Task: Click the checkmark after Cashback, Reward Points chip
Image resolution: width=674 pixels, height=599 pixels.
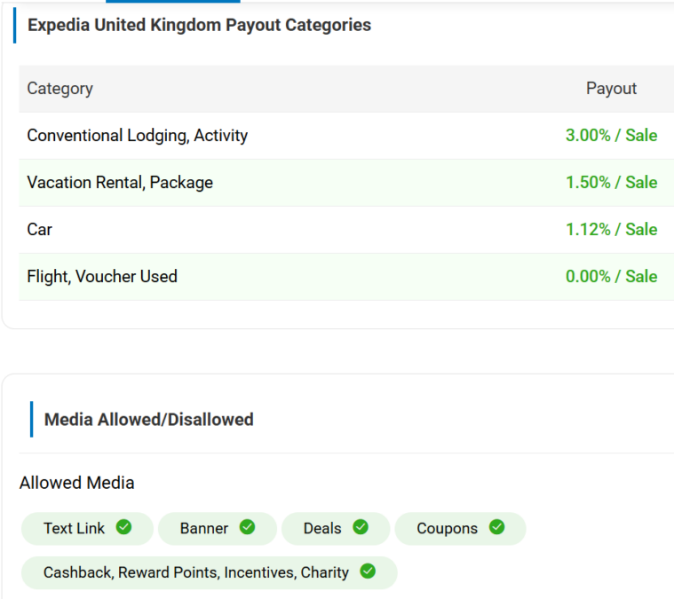Action: (x=368, y=571)
